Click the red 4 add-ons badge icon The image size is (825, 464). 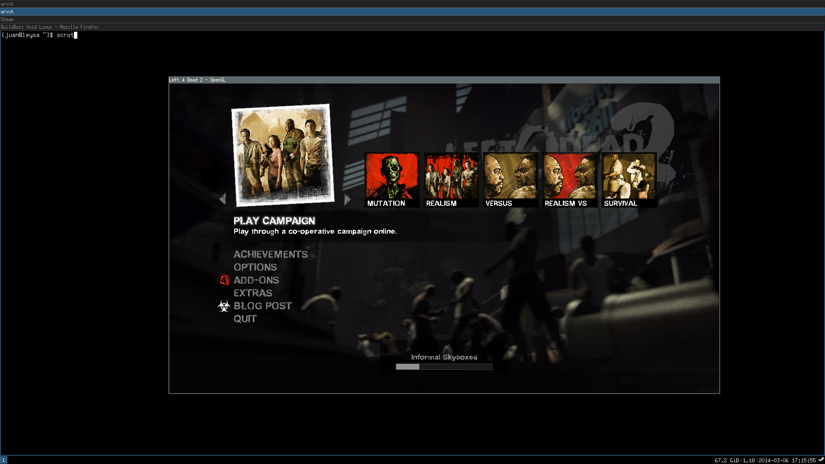click(x=224, y=280)
